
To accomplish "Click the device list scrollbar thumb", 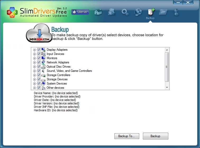I will pos(167,67).
